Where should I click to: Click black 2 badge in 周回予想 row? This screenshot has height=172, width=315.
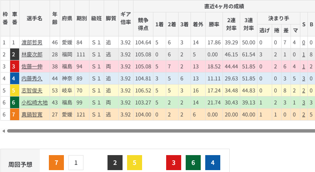coord(115,163)
